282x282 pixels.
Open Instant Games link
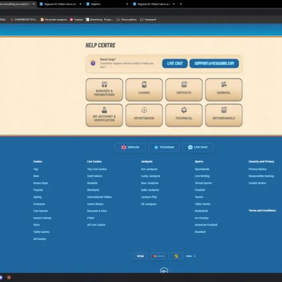point(42,218)
